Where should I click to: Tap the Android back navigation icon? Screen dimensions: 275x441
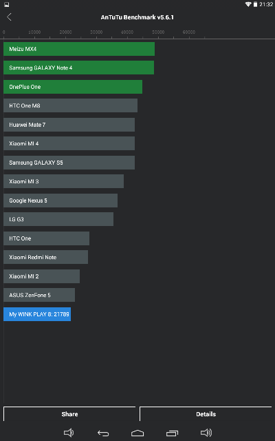point(103,433)
